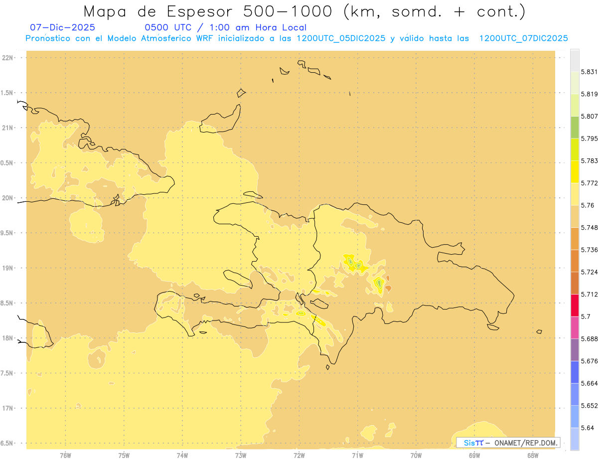Click the latitude label '17N'
This screenshot has height=462, width=598.
8,408
